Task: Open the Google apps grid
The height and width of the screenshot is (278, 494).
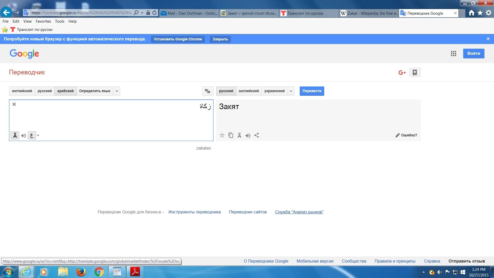Action: pyautogui.click(x=453, y=54)
